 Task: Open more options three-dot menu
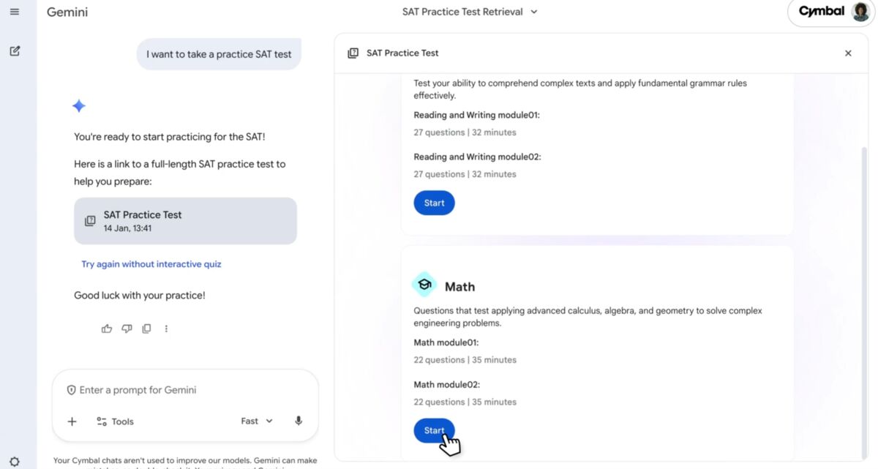pos(166,329)
